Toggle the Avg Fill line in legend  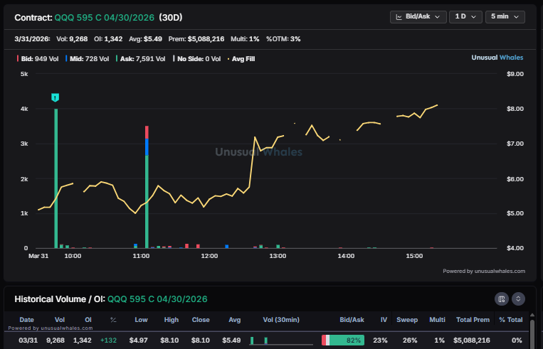tap(241, 58)
